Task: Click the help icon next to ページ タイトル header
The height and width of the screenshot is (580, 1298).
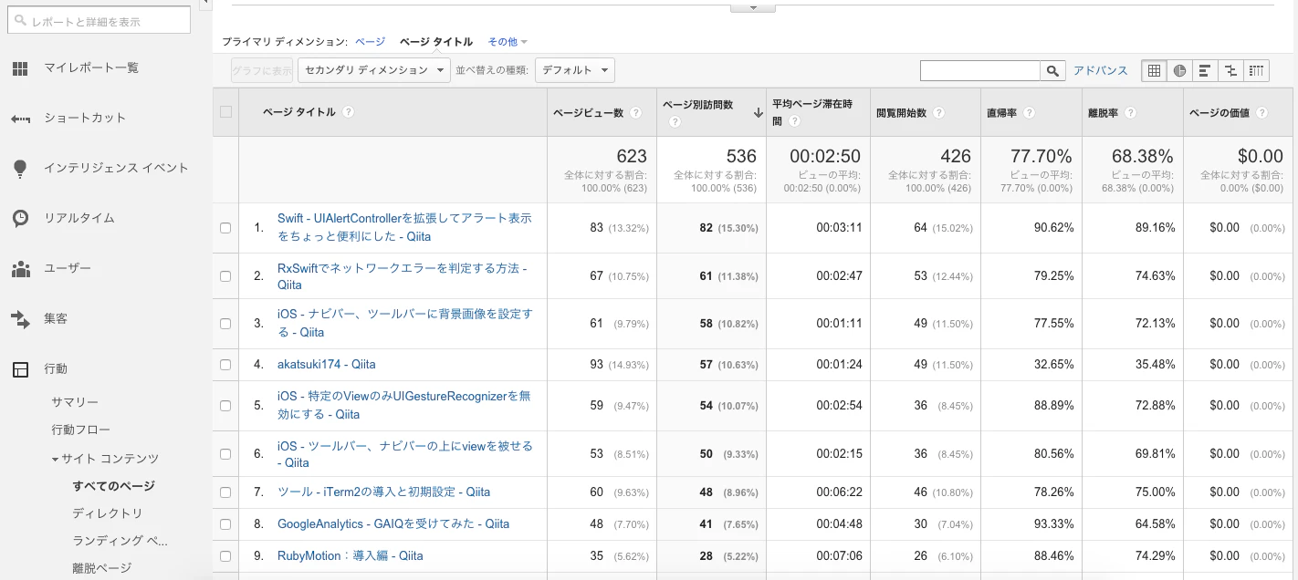Action: tap(348, 112)
